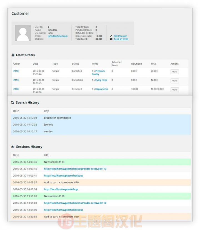Click the pencil icon beside Edit this user
The height and width of the screenshot is (230, 200).
111,36
